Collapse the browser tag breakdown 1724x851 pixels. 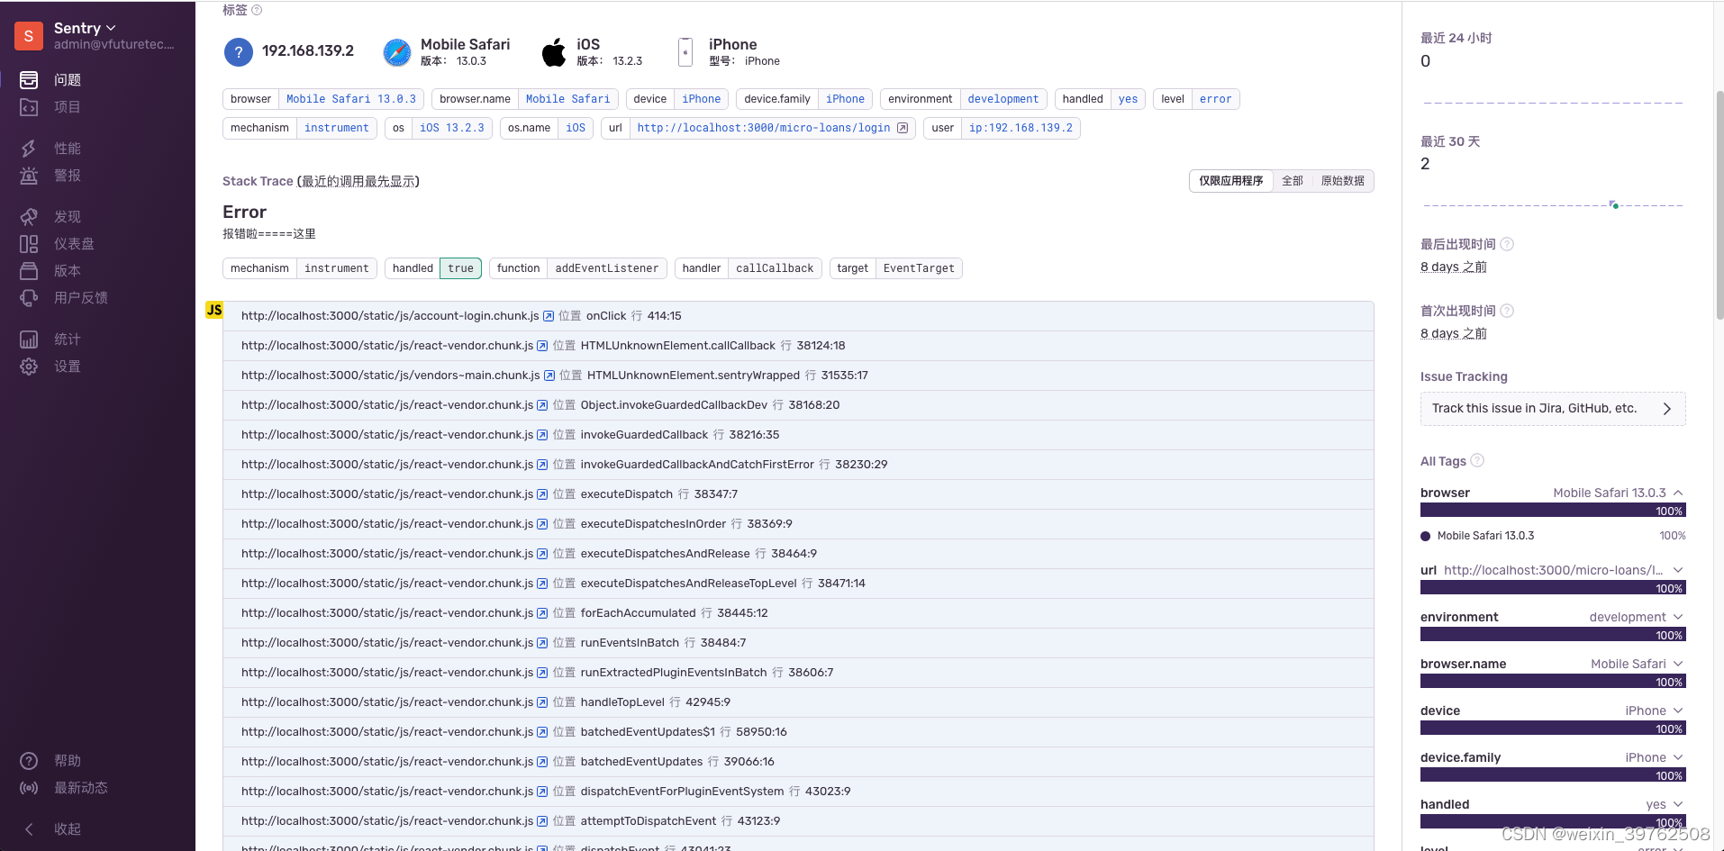point(1678,493)
